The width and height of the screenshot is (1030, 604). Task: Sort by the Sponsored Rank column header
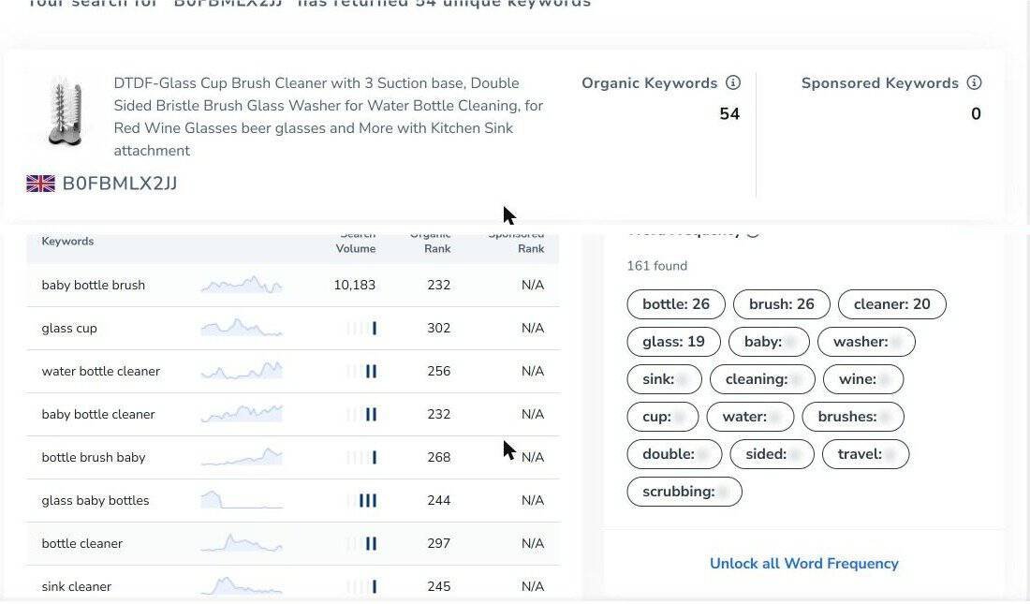click(x=516, y=242)
